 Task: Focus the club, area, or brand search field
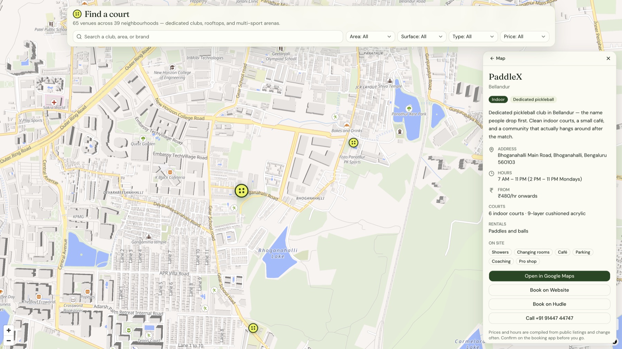(x=208, y=37)
